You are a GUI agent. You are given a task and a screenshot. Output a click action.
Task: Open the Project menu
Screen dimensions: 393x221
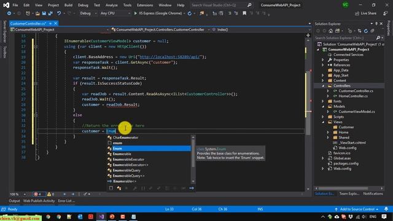click(x=53, y=5)
